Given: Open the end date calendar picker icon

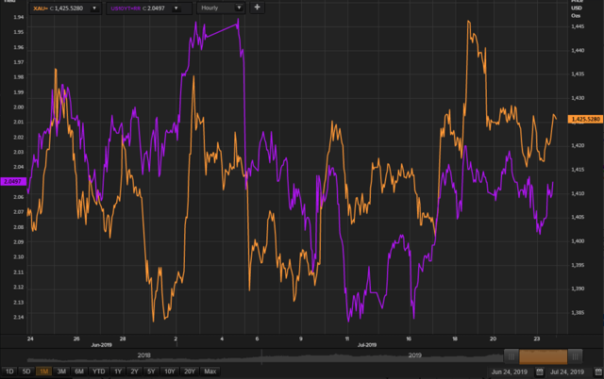Looking at the screenshot, I should coord(598,371).
